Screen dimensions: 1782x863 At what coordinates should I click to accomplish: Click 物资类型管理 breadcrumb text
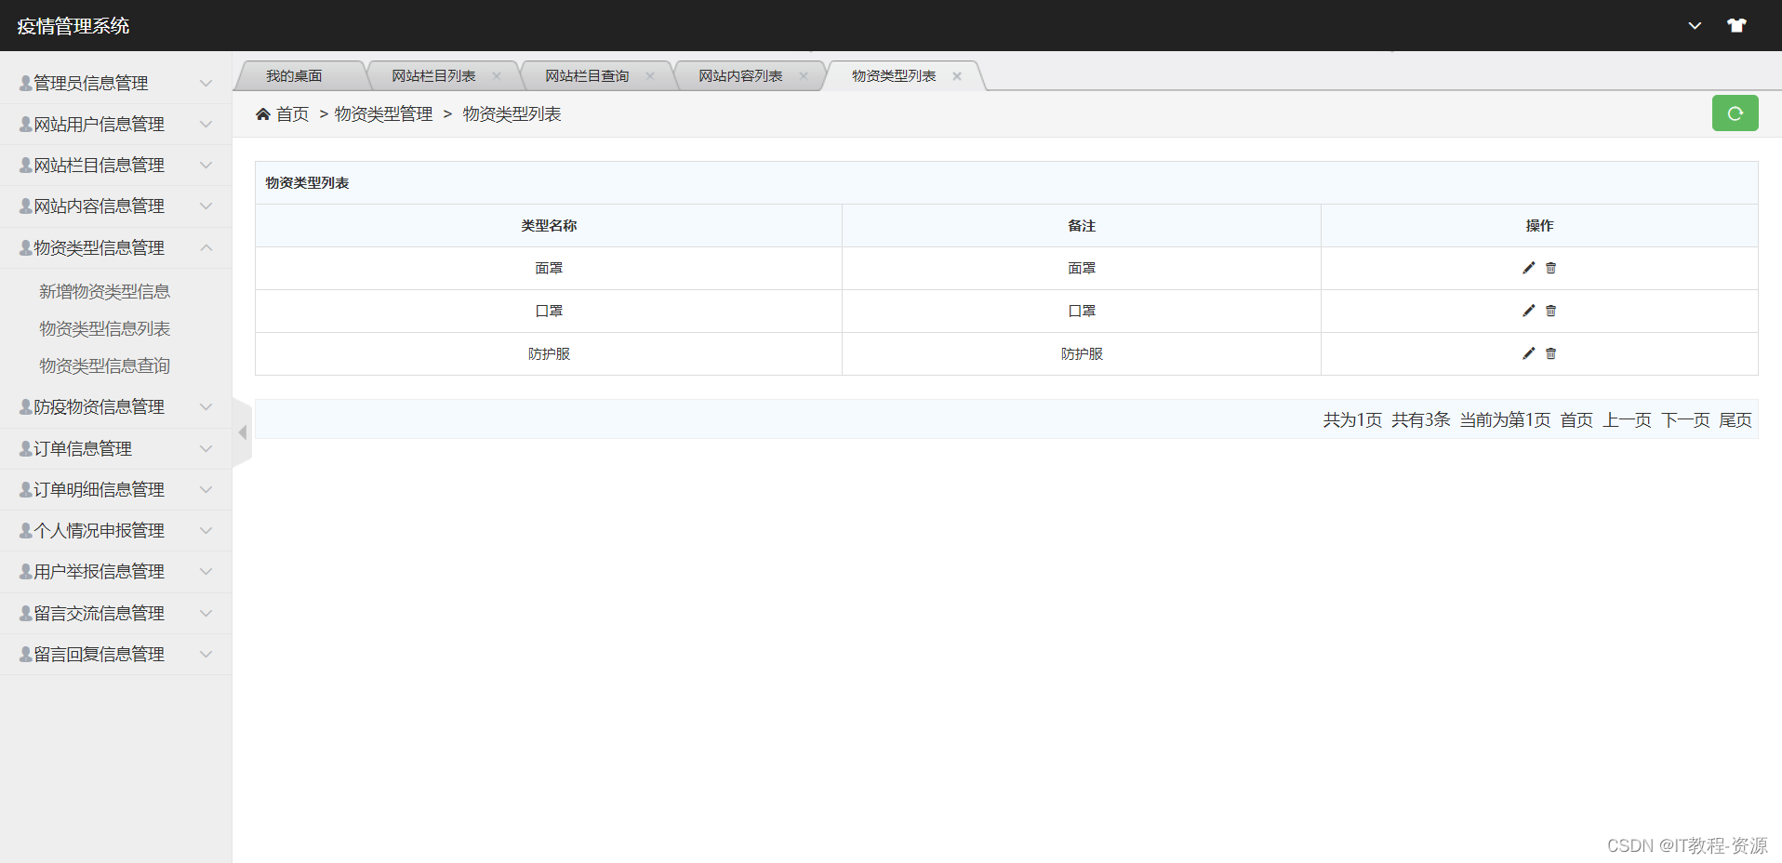tap(383, 113)
